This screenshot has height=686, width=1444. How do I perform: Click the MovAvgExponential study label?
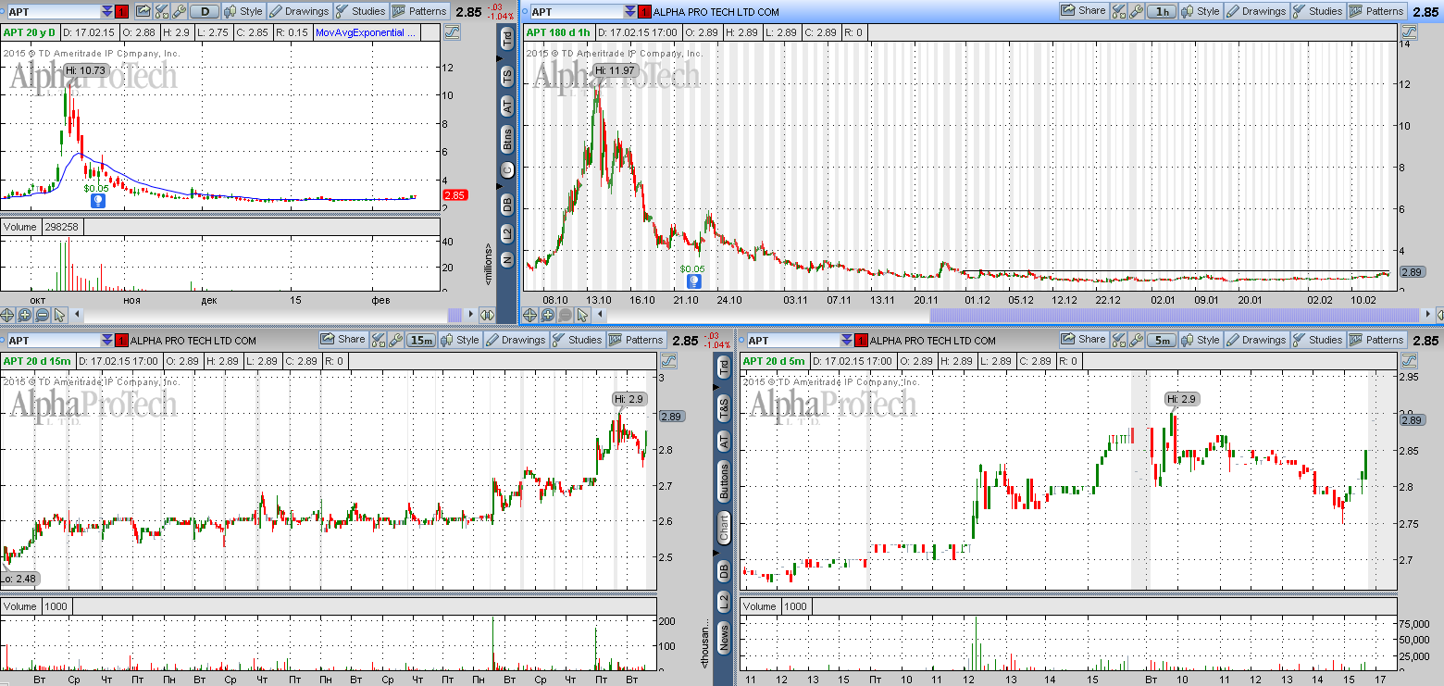point(366,32)
